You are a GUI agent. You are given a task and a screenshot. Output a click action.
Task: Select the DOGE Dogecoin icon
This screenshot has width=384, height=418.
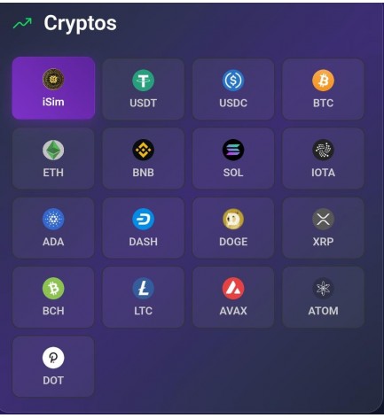coord(233,219)
